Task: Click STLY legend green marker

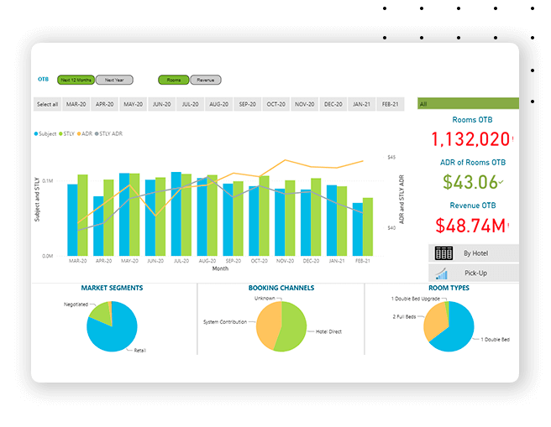Action: pyautogui.click(x=60, y=133)
